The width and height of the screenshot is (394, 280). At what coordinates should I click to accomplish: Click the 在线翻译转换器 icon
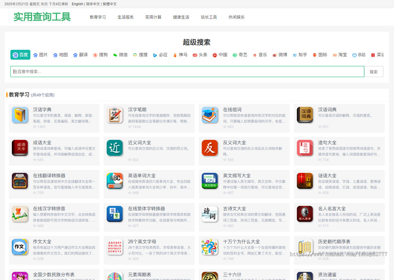click(x=20, y=181)
